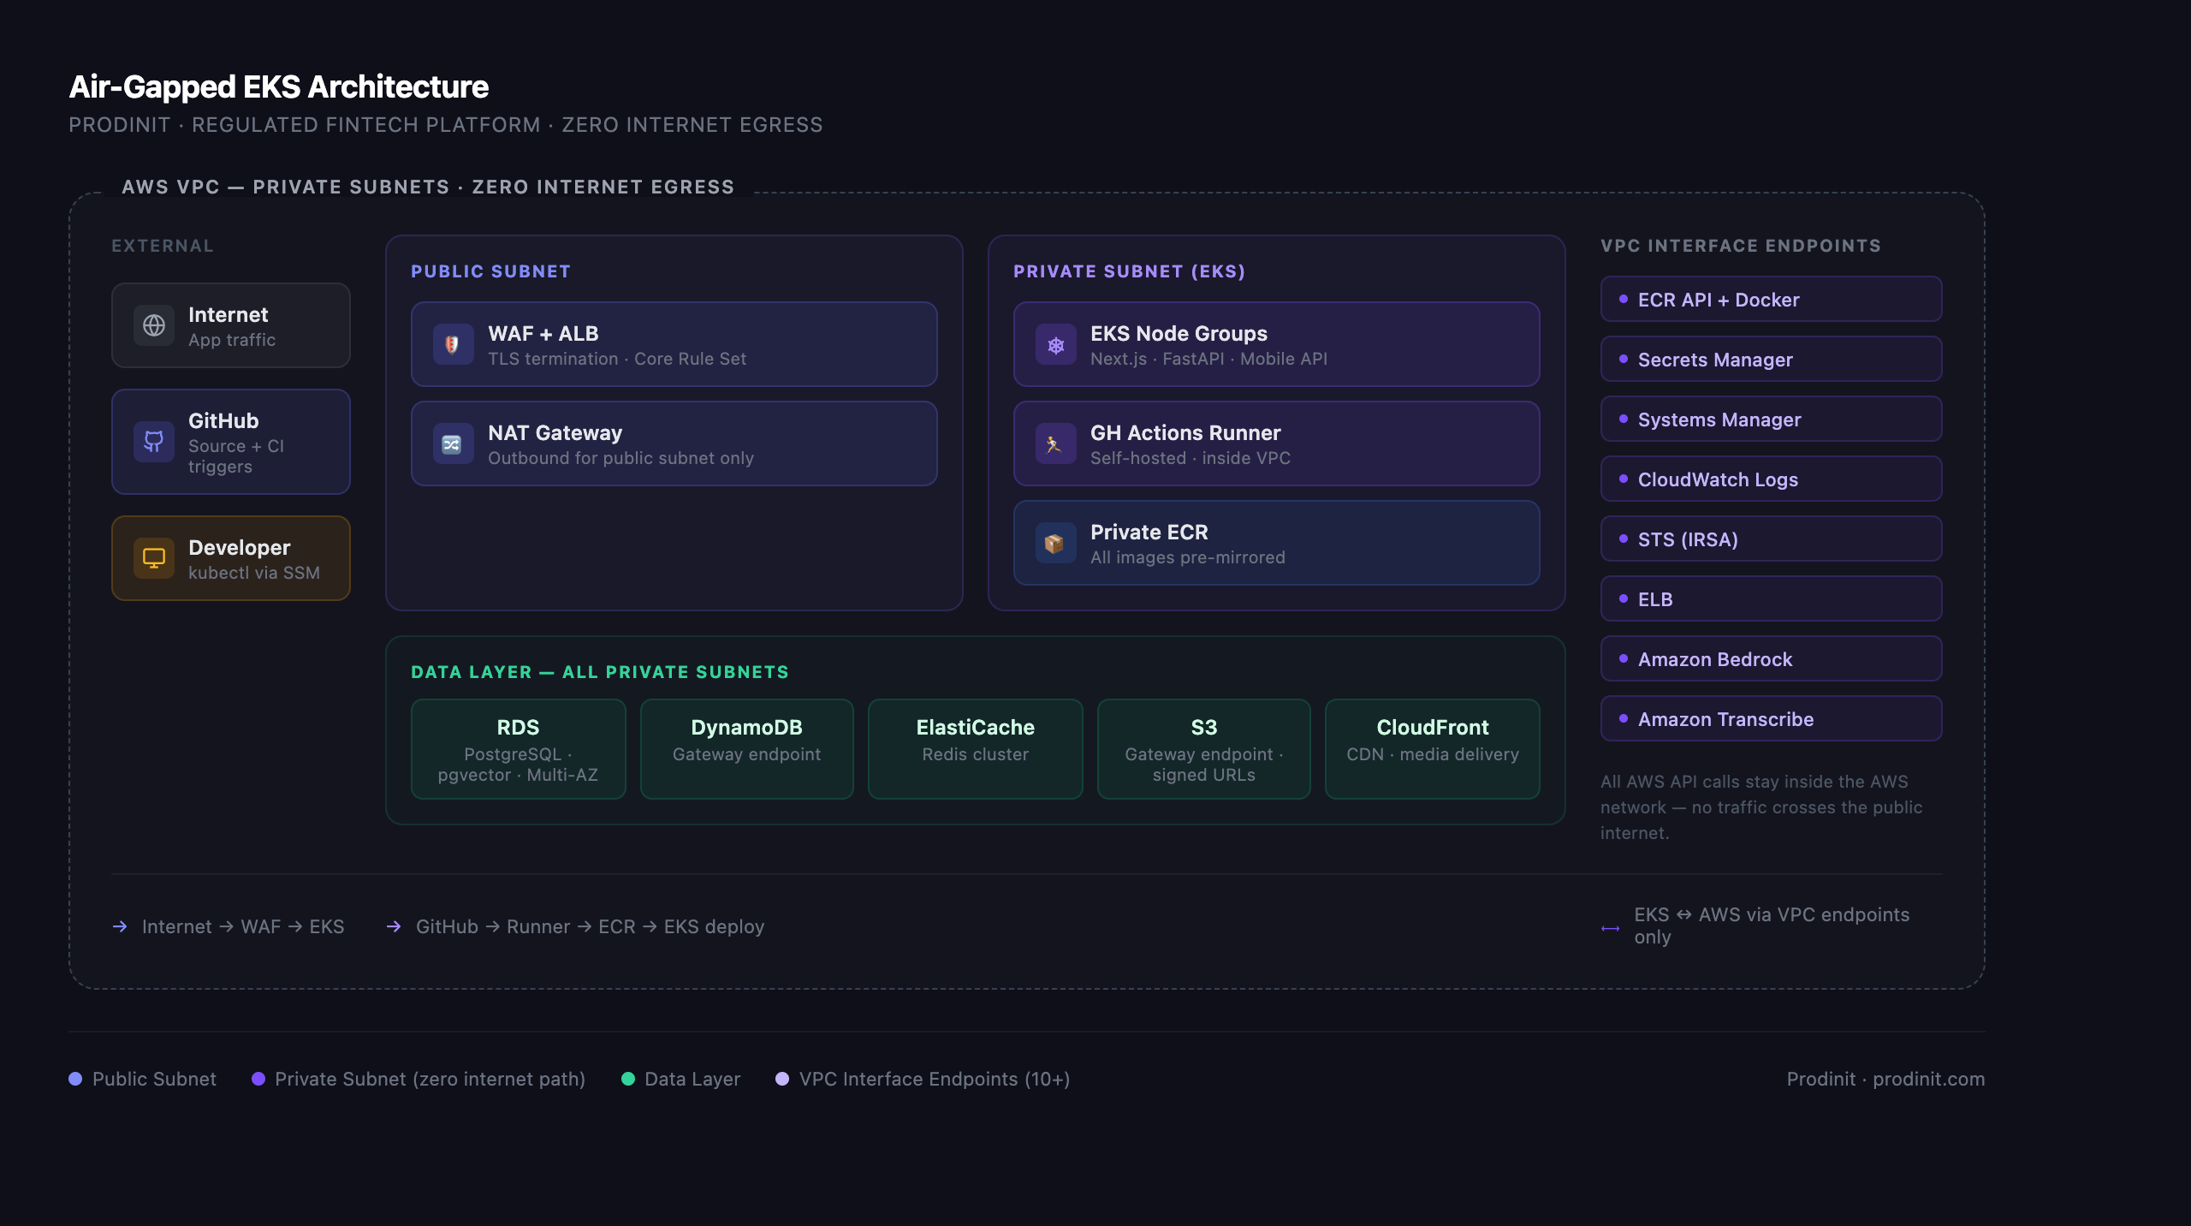Click the EXTERNAL section label
This screenshot has width=2191, height=1226.
click(163, 246)
